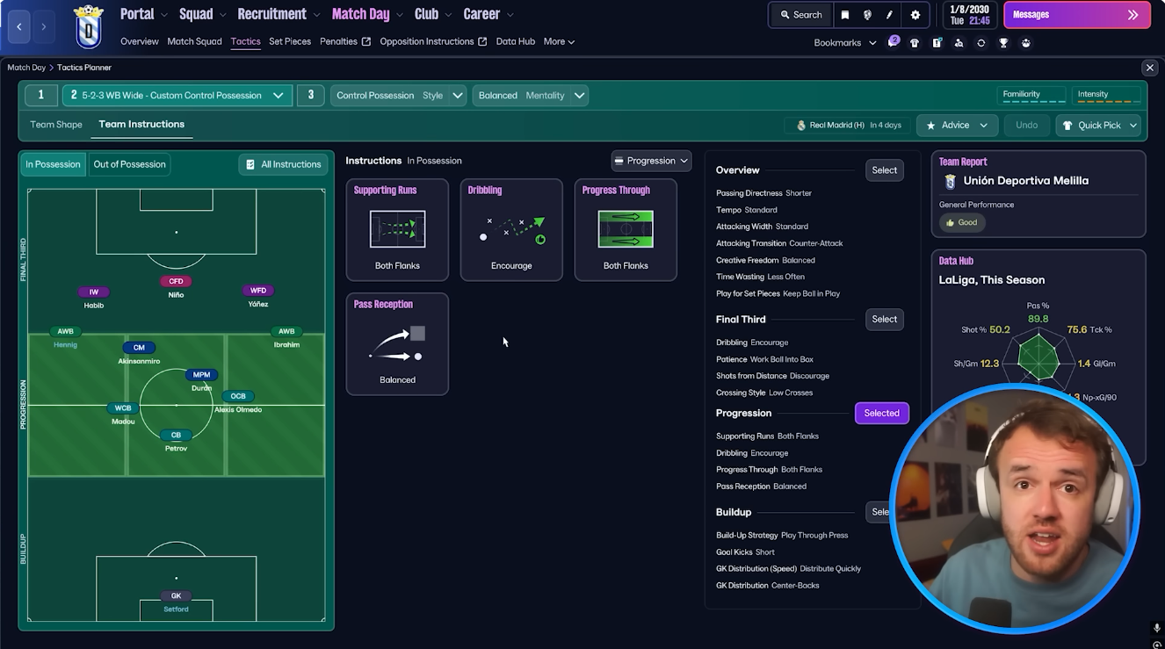Switch to the Team Instructions tab
Screen dimensions: 1165x649
point(141,125)
